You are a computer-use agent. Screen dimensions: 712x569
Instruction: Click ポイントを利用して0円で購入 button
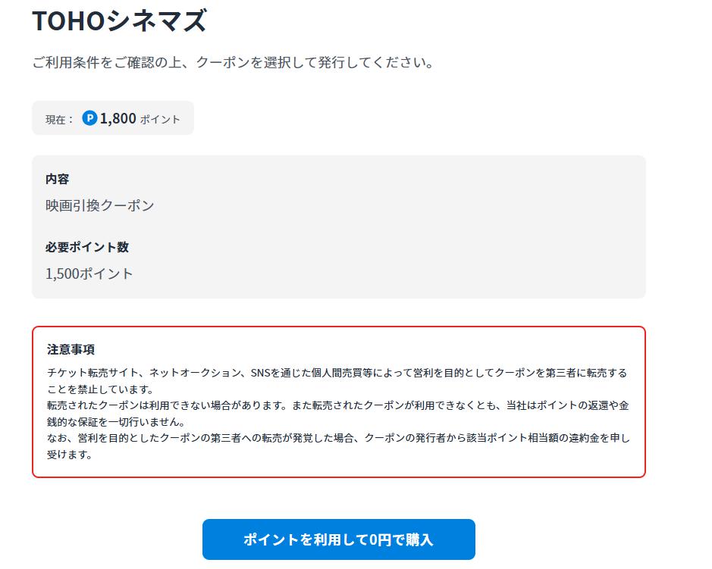(339, 539)
